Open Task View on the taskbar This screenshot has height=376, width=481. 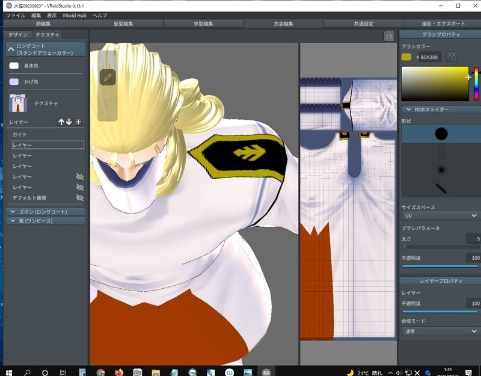[63, 372]
